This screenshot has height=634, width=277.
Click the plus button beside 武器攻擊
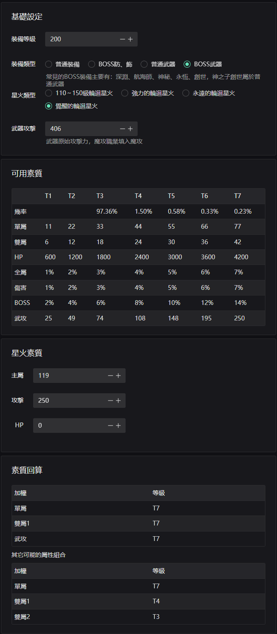[x=131, y=128]
